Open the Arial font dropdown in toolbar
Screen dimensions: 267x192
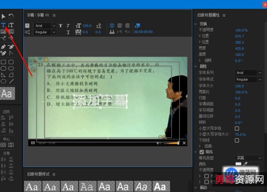pyautogui.click(x=45, y=26)
